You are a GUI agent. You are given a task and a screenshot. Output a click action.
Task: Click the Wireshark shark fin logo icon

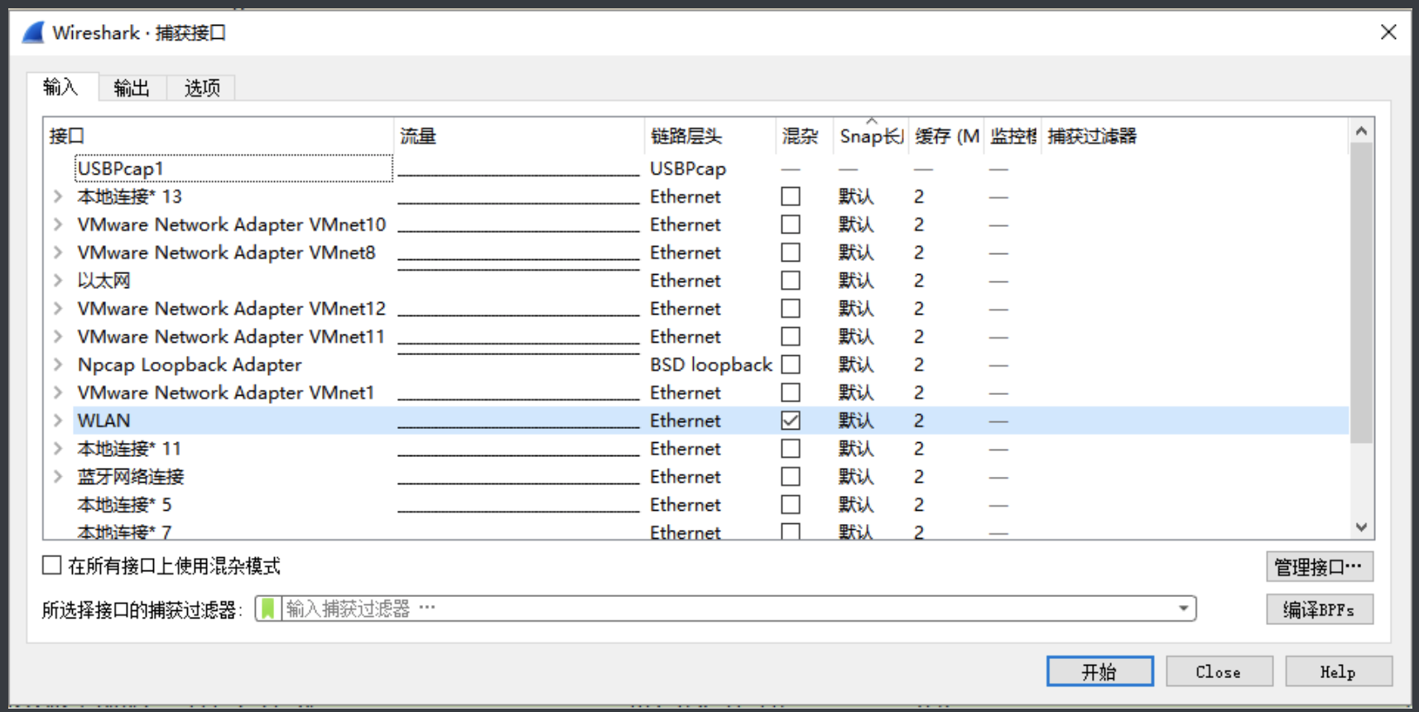33,32
